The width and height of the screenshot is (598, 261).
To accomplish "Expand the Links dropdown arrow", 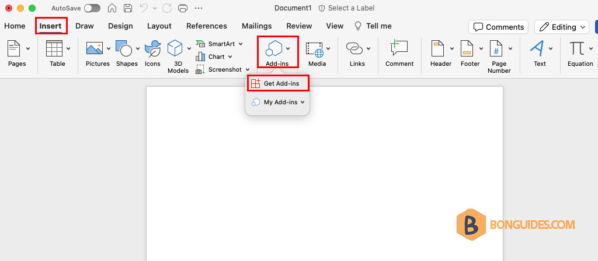I will point(368,48).
